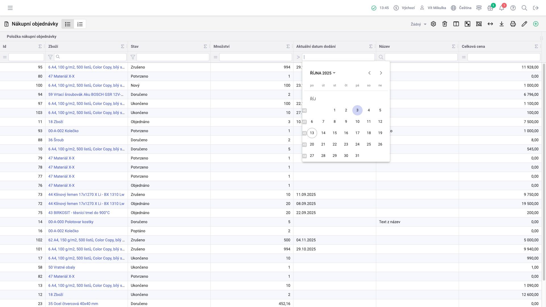Open the ŘÍJNA 2025 month selector
Viewport: 546px width, 307px height.
click(323, 73)
